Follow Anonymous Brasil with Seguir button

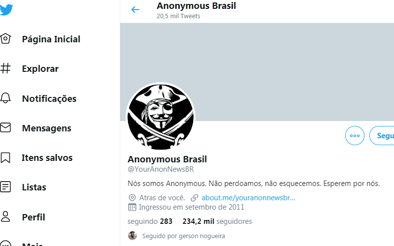tap(382, 136)
